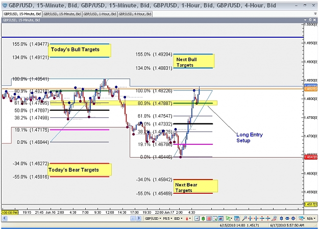Open the BID price type dropdown
The width and height of the screenshot is (319, 229).
point(179,218)
